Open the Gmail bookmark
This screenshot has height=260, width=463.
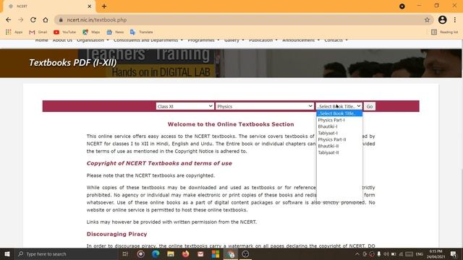pyautogui.click(x=38, y=32)
